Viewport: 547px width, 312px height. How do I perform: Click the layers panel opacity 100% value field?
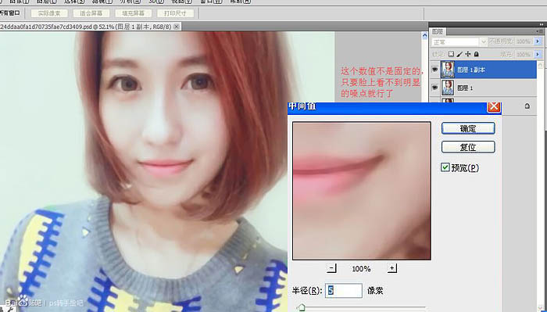pyautogui.click(x=524, y=41)
